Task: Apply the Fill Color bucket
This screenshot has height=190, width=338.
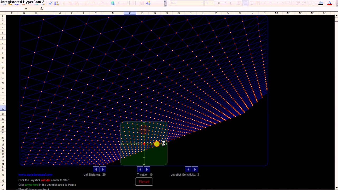Action: click(x=321, y=3)
